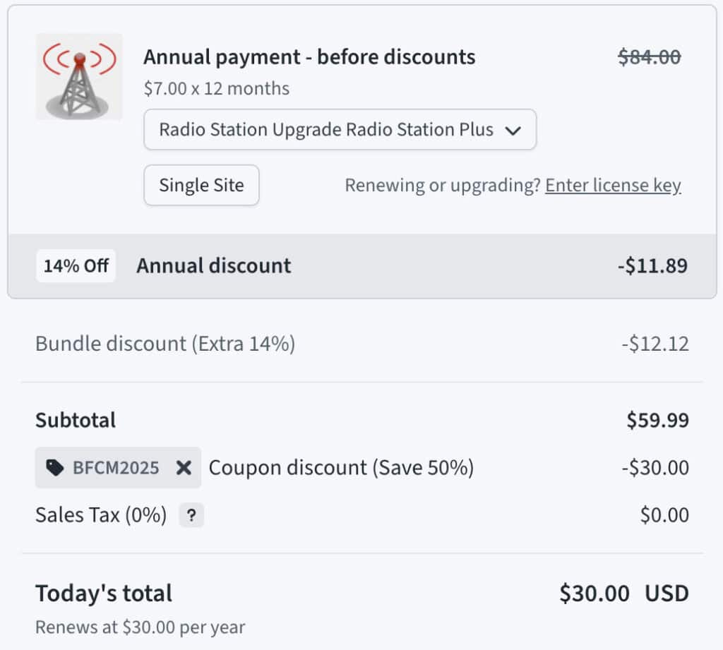The width and height of the screenshot is (723, 650).
Task: Click the struck-through $84.00 price
Action: tap(650, 57)
